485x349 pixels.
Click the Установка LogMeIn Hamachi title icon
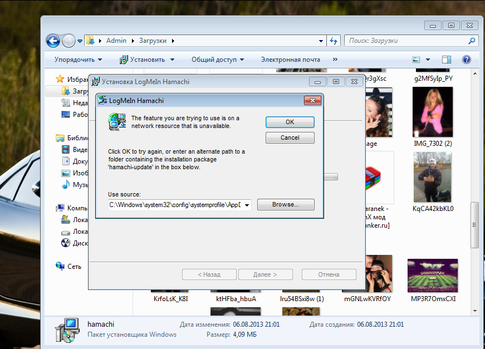pyautogui.click(x=95, y=82)
